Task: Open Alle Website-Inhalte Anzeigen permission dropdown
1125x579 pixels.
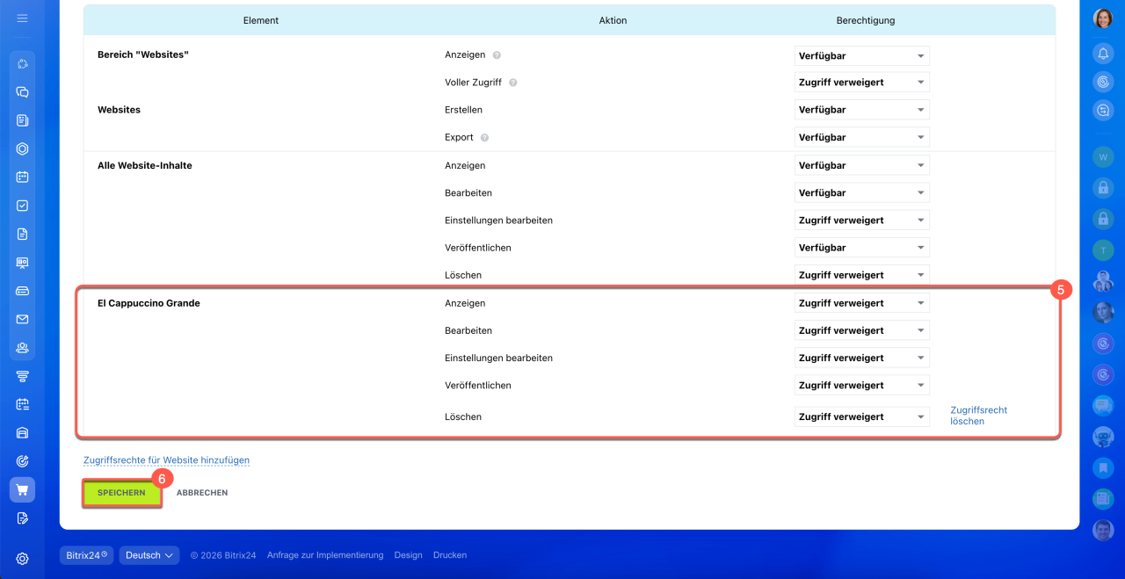Action: 861,165
